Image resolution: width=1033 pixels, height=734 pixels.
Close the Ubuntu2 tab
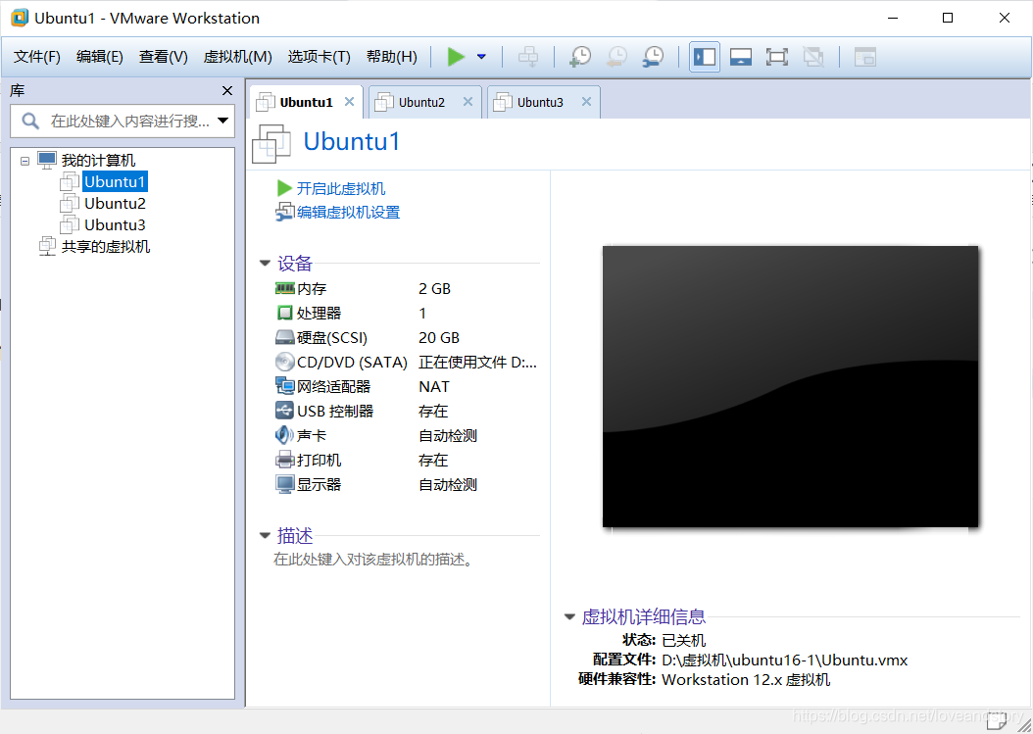coord(467,102)
